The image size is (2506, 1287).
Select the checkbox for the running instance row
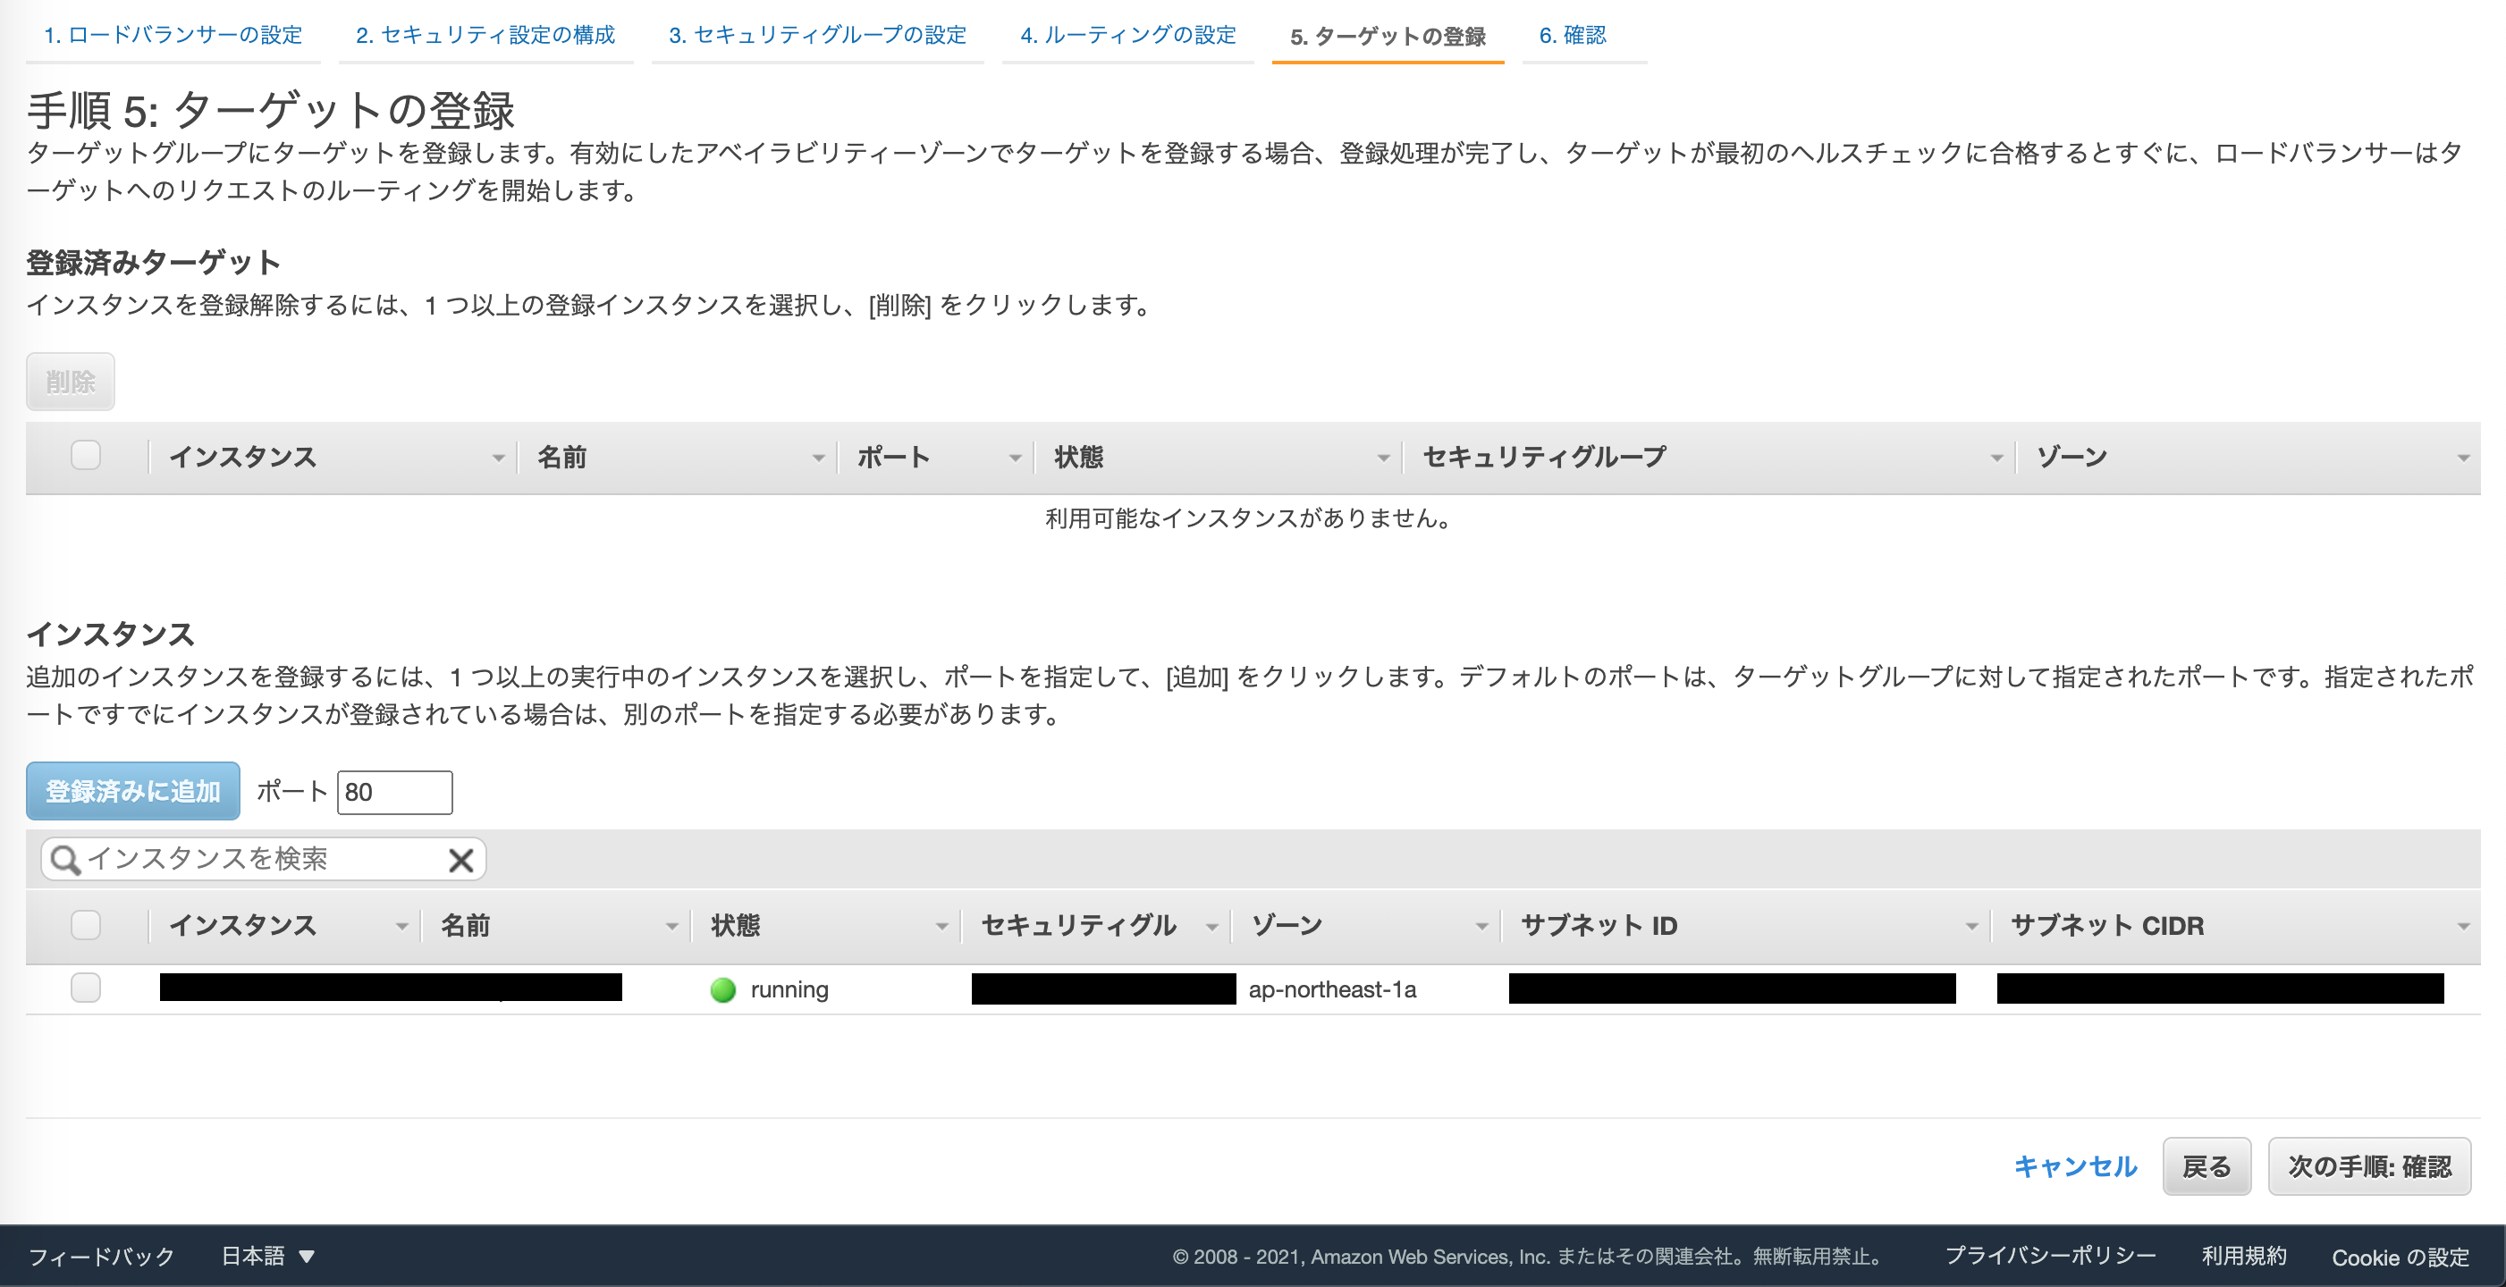(86, 988)
